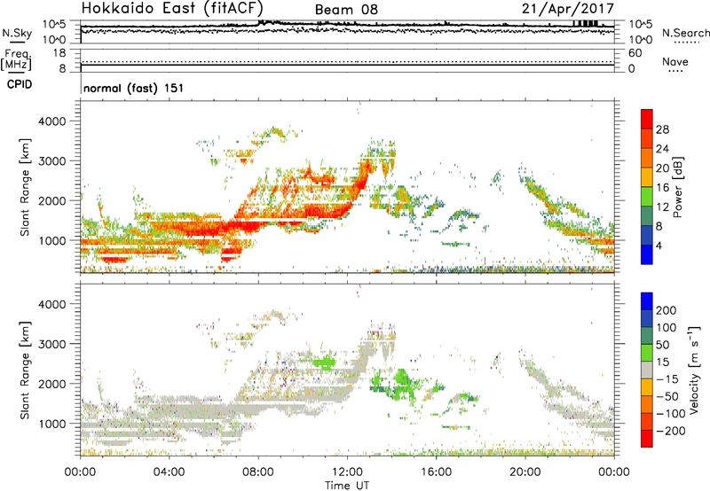Click the 'Nave' legend label
The width and height of the screenshot is (710, 491).
(x=675, y=62)
